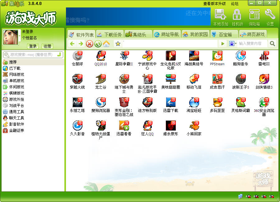Open the 雷电III icon
The height and width of the screenshot is (202, 280).
tap(264, 56)
